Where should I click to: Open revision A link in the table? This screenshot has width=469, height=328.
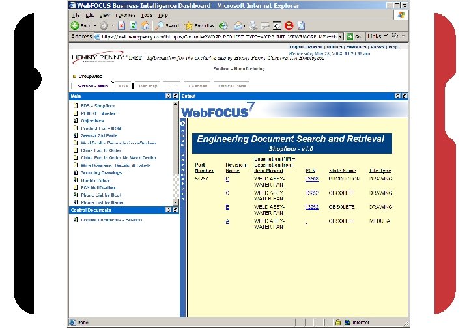pyautogui.click(x=227, y=221)
